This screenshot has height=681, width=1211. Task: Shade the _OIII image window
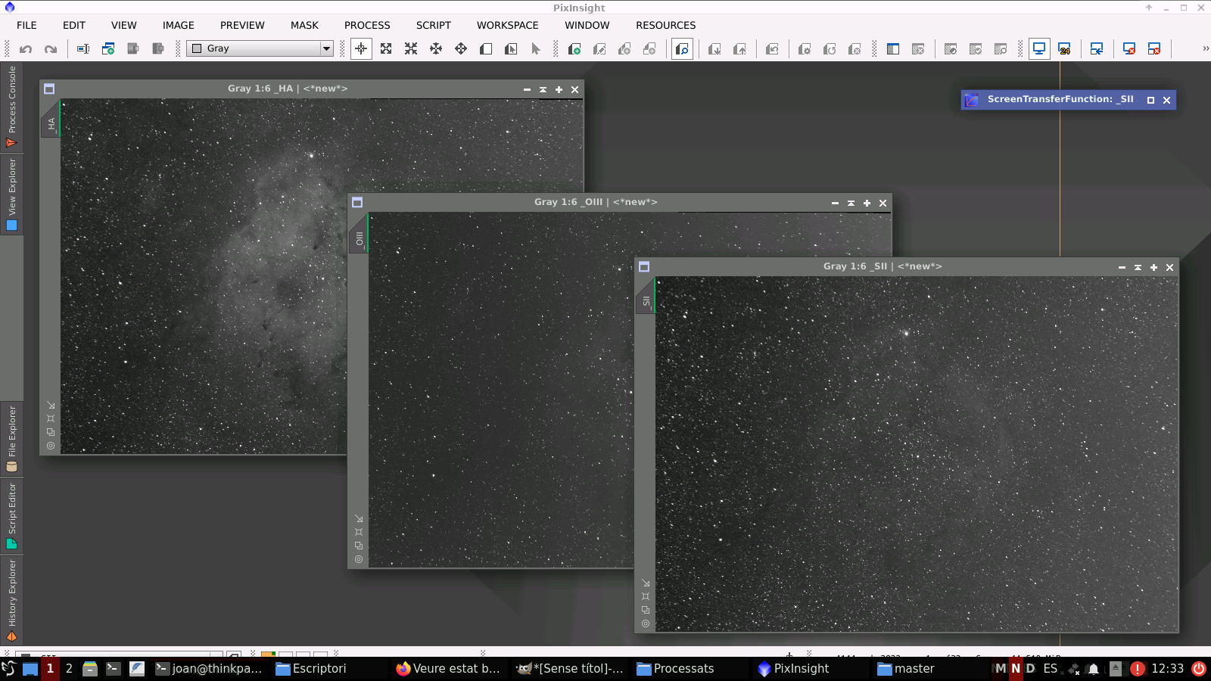click(x=851, y=203)
